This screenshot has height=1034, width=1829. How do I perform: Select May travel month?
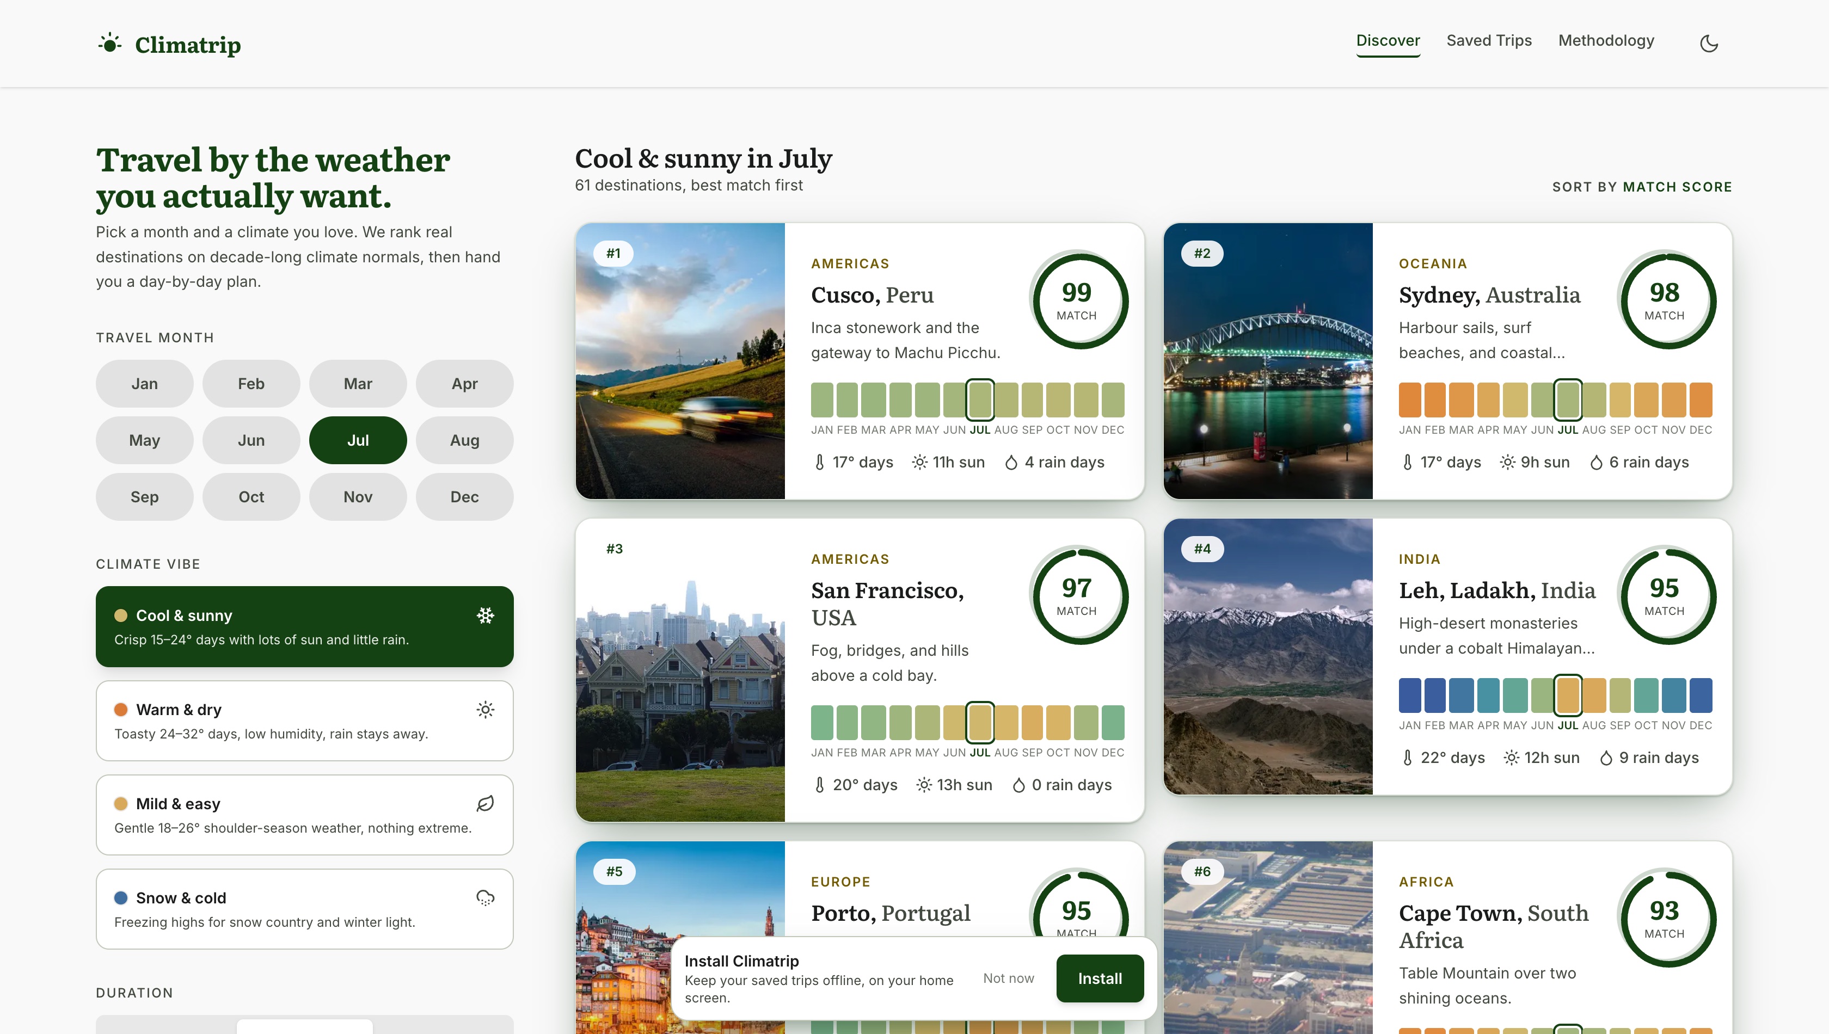(145, 440)
